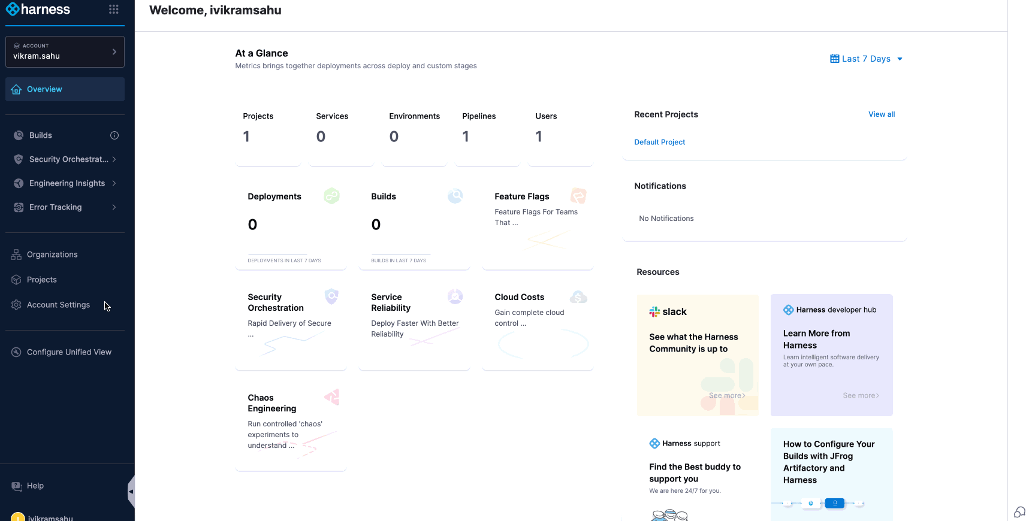
Task: Go to Account Settings
Action: coord(58,305)
